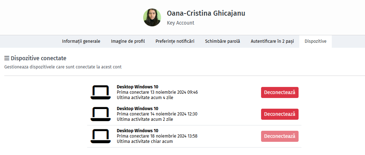Select the active Dispozitive tab

coord(315,41)
